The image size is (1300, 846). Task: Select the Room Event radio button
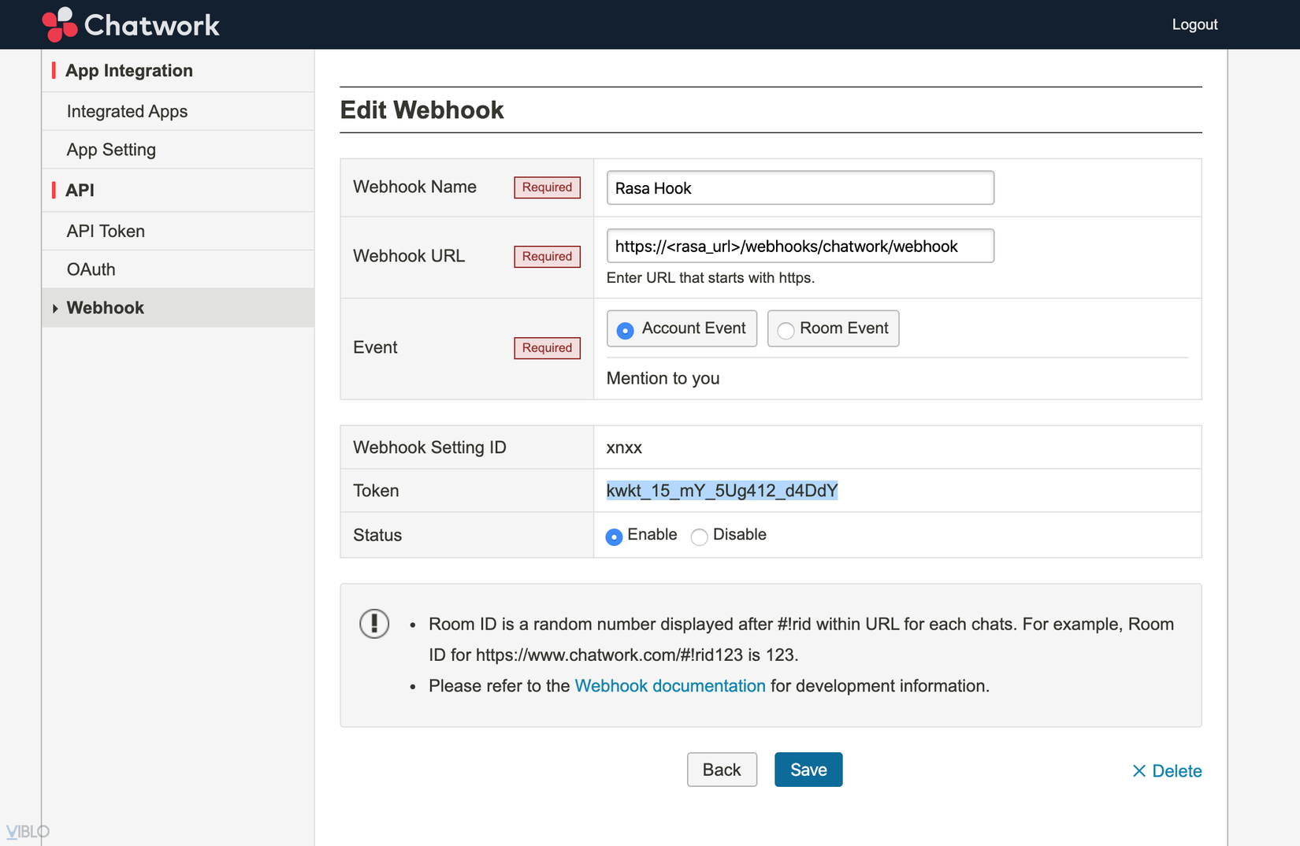[x=786, y=331]
